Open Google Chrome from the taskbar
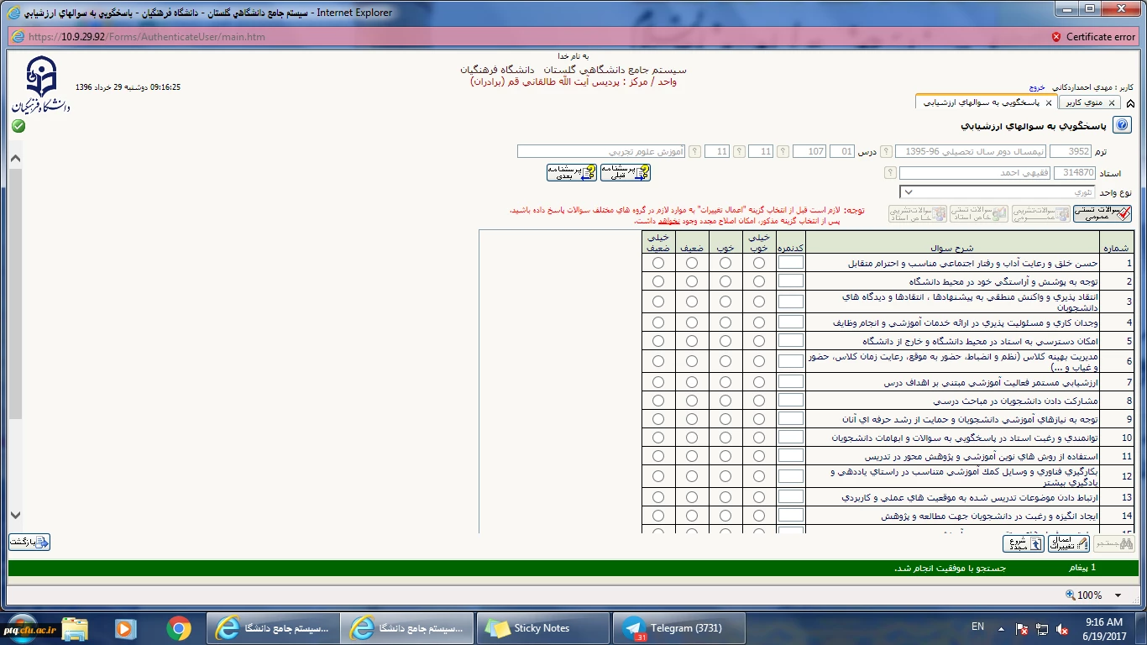1147x645 pixels. coord(178,628)
